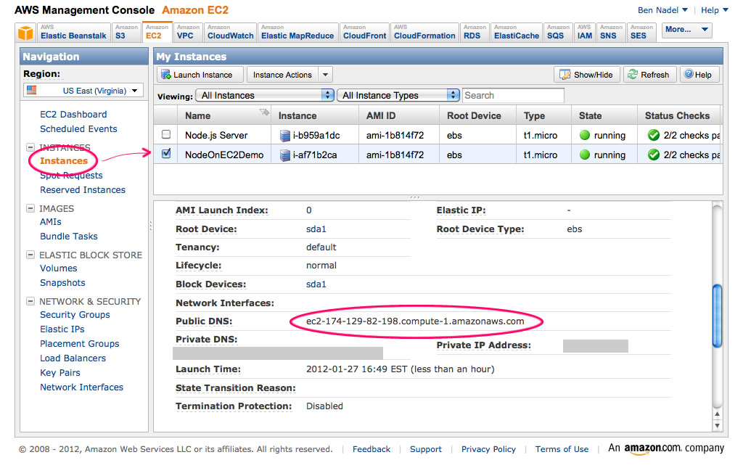
Task: Open the Ben Nadel account menu
Action: point(662,10)
